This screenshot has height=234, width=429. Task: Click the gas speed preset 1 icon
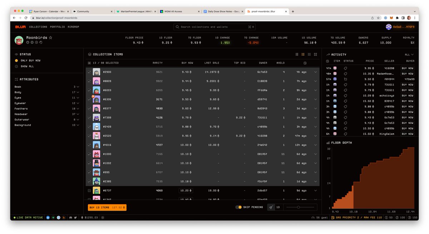point(386,218)
